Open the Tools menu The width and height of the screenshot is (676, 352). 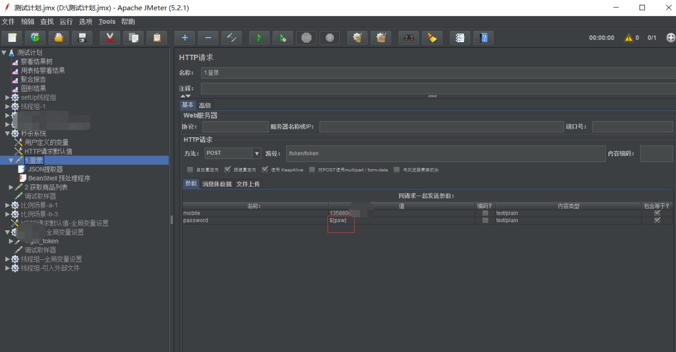pos(107,22)
